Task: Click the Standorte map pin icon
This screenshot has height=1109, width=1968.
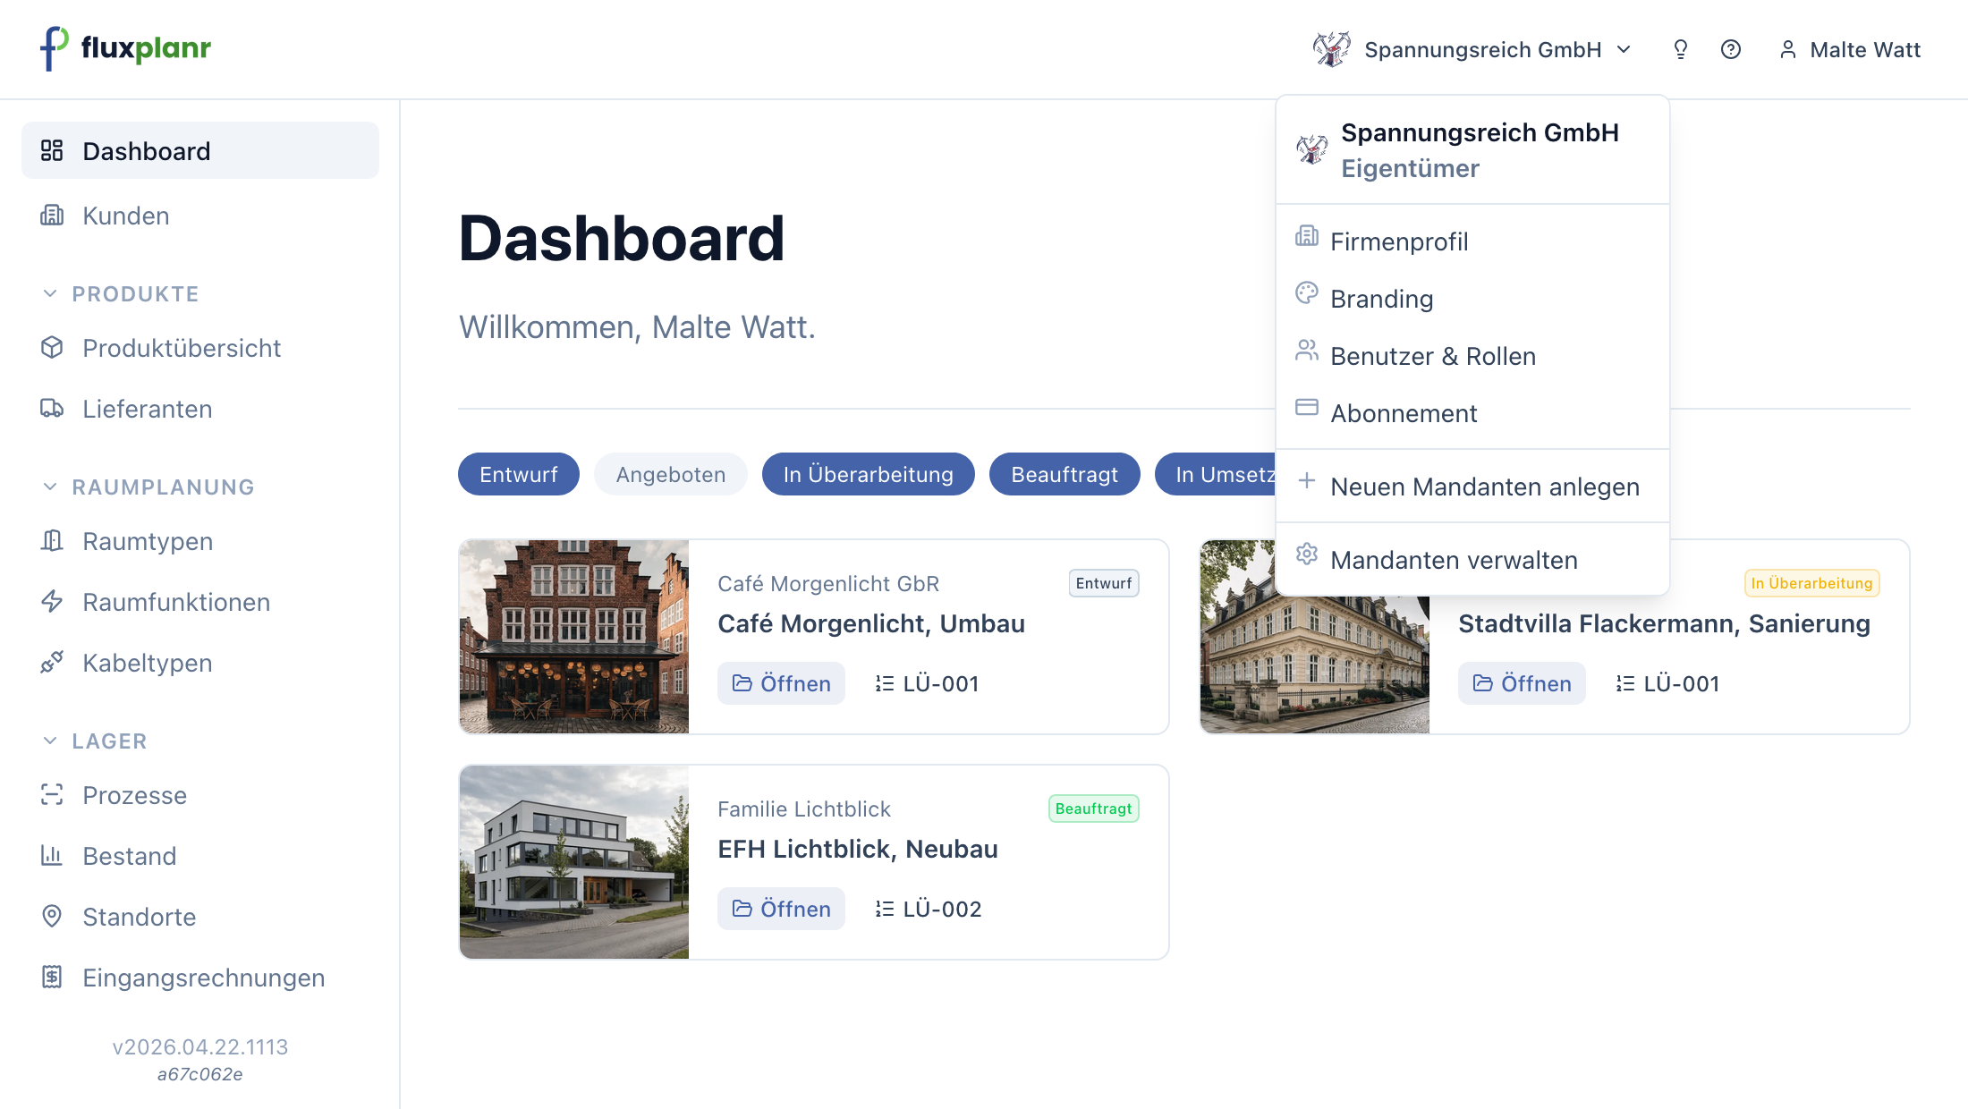Action: (52, 916)
